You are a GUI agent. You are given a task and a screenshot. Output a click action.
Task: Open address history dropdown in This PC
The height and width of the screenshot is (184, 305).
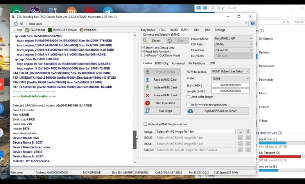pyautogui.click(x=283, y=22)
